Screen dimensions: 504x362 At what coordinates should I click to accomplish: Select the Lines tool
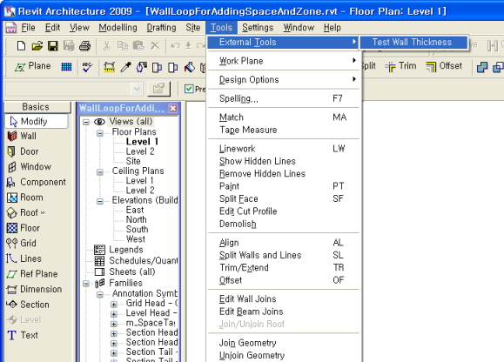pyautogui.click(x=24, y=258)
